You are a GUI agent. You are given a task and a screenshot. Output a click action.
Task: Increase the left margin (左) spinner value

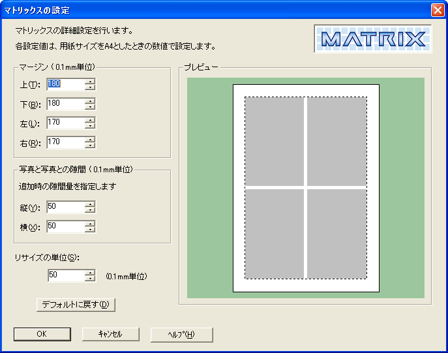pyautogui.click(x=91, y=120)
